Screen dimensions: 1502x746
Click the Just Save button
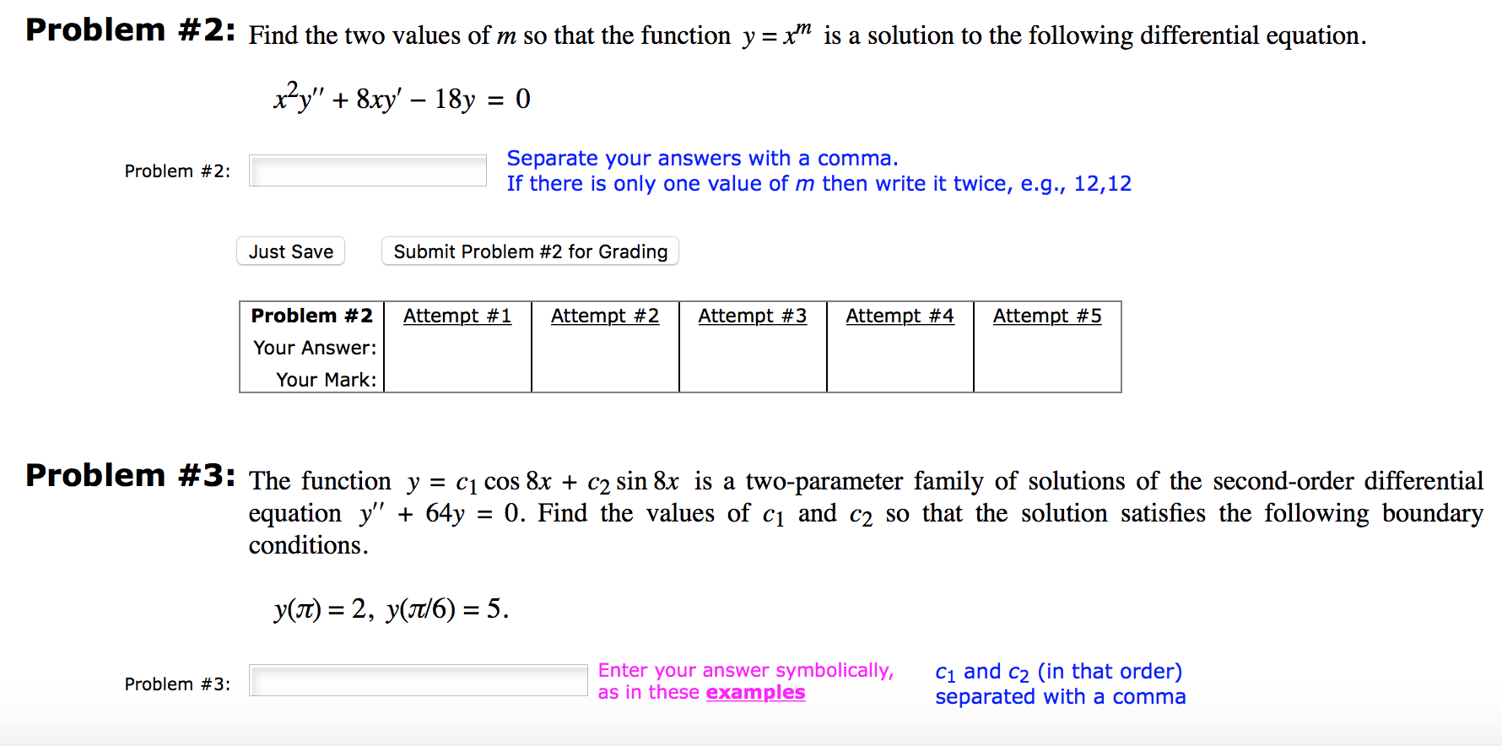290,251
